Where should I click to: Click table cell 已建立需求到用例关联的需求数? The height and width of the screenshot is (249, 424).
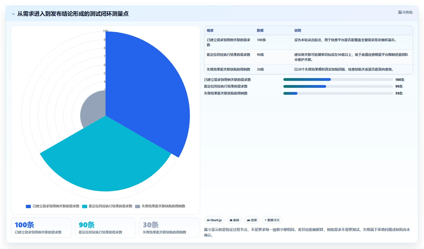point(229,42)
